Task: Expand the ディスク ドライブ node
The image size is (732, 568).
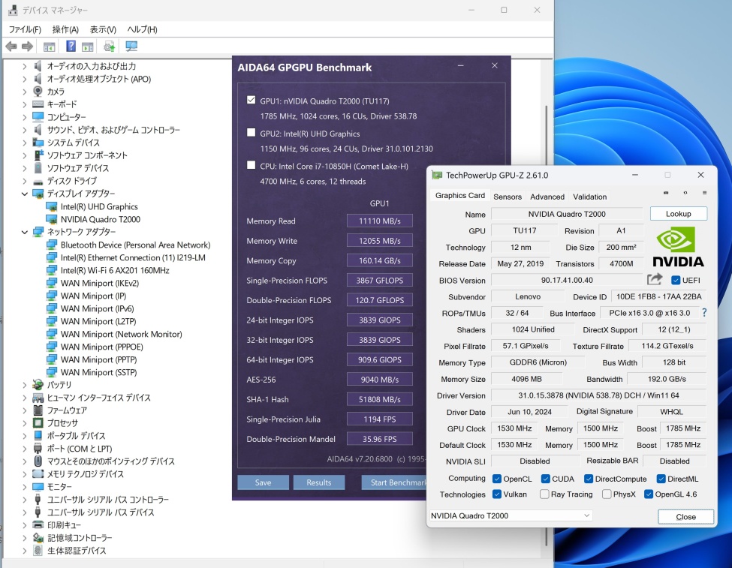Action: coord(25,181)
